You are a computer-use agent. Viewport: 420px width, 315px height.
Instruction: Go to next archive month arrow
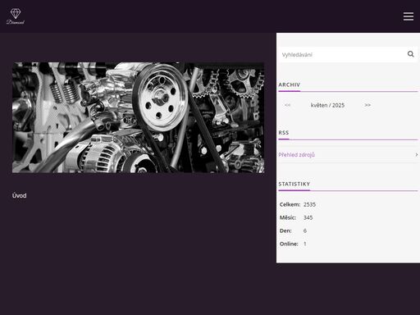pos(367,105)
